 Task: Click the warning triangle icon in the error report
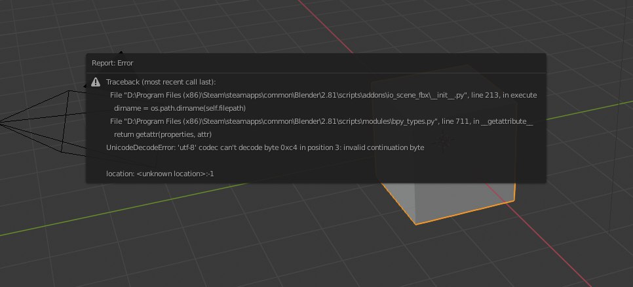point(96,82)
